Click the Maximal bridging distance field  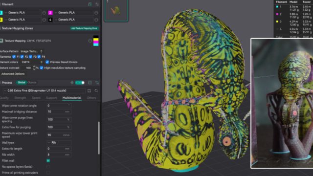coord(59,112)
